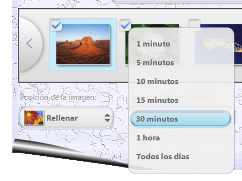Open the Rellenar picture position dropdown
The width and height of the screenshot is (242, 181).
67,118
